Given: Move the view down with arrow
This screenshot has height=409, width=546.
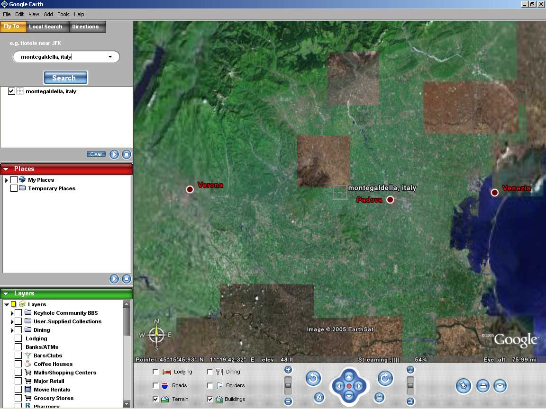Looking at the screenshot, I should (349, 396).
